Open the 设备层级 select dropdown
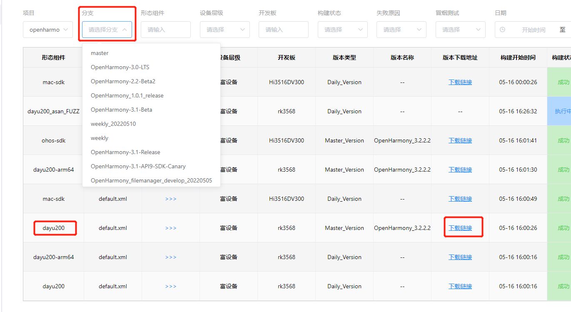 (225, 30)
